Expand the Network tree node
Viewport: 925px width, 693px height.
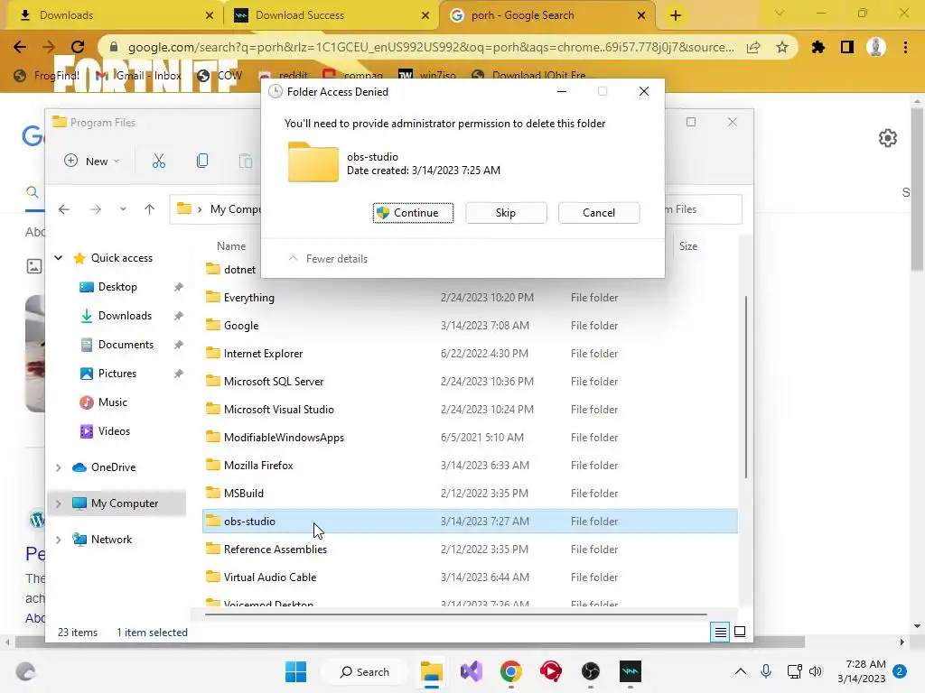click(x=59, y=540)
